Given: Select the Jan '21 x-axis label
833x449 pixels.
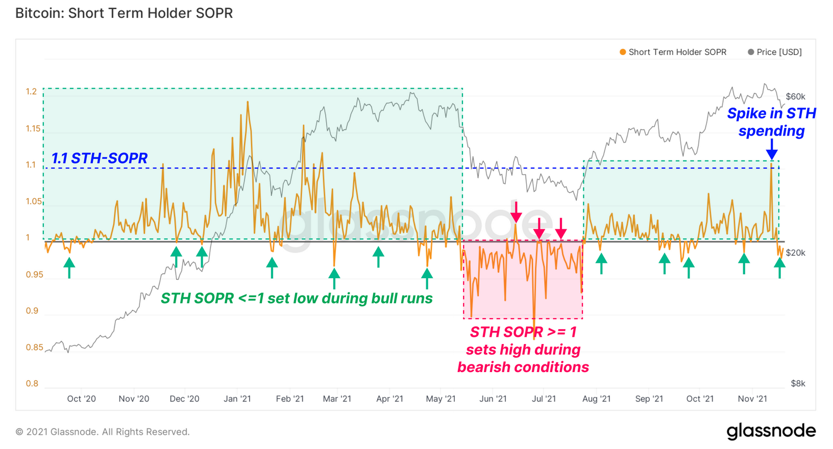Looking at the screenshot, I should (237, 399).
